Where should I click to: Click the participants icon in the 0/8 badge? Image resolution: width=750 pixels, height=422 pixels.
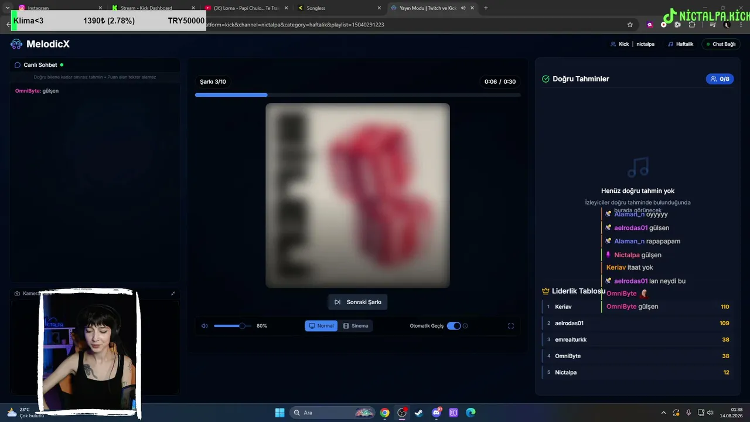click(x=714, y=79)
